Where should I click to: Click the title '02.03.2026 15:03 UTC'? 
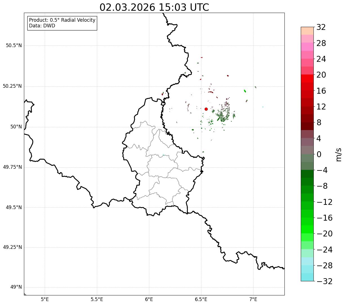154,7
